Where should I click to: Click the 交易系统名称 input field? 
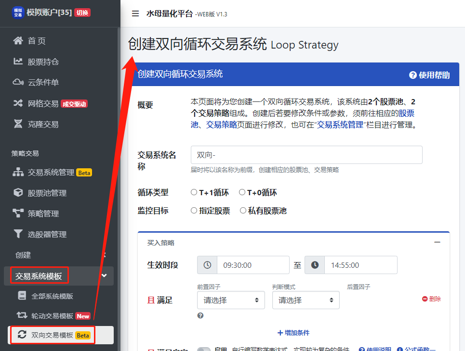pos(306,155)
